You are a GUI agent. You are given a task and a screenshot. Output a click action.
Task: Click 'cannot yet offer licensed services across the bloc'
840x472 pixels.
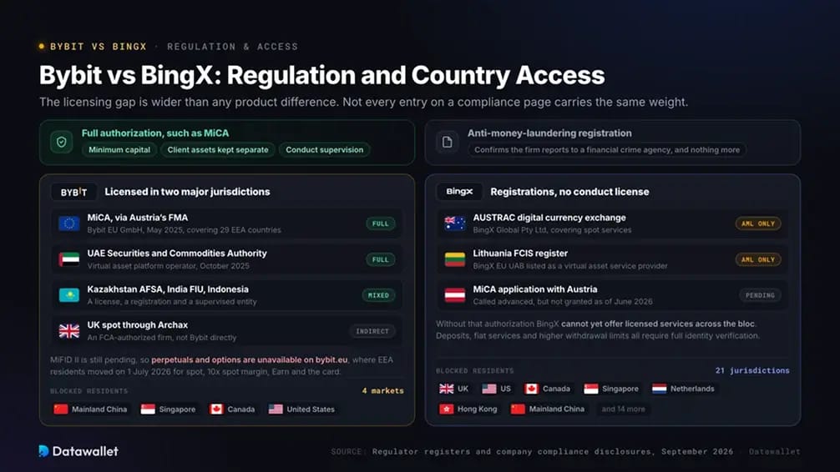coord(659,324)
